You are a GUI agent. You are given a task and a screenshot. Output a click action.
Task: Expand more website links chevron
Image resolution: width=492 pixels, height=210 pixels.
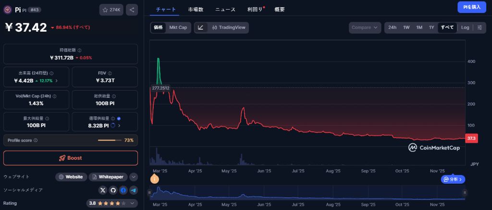[134, 177]
